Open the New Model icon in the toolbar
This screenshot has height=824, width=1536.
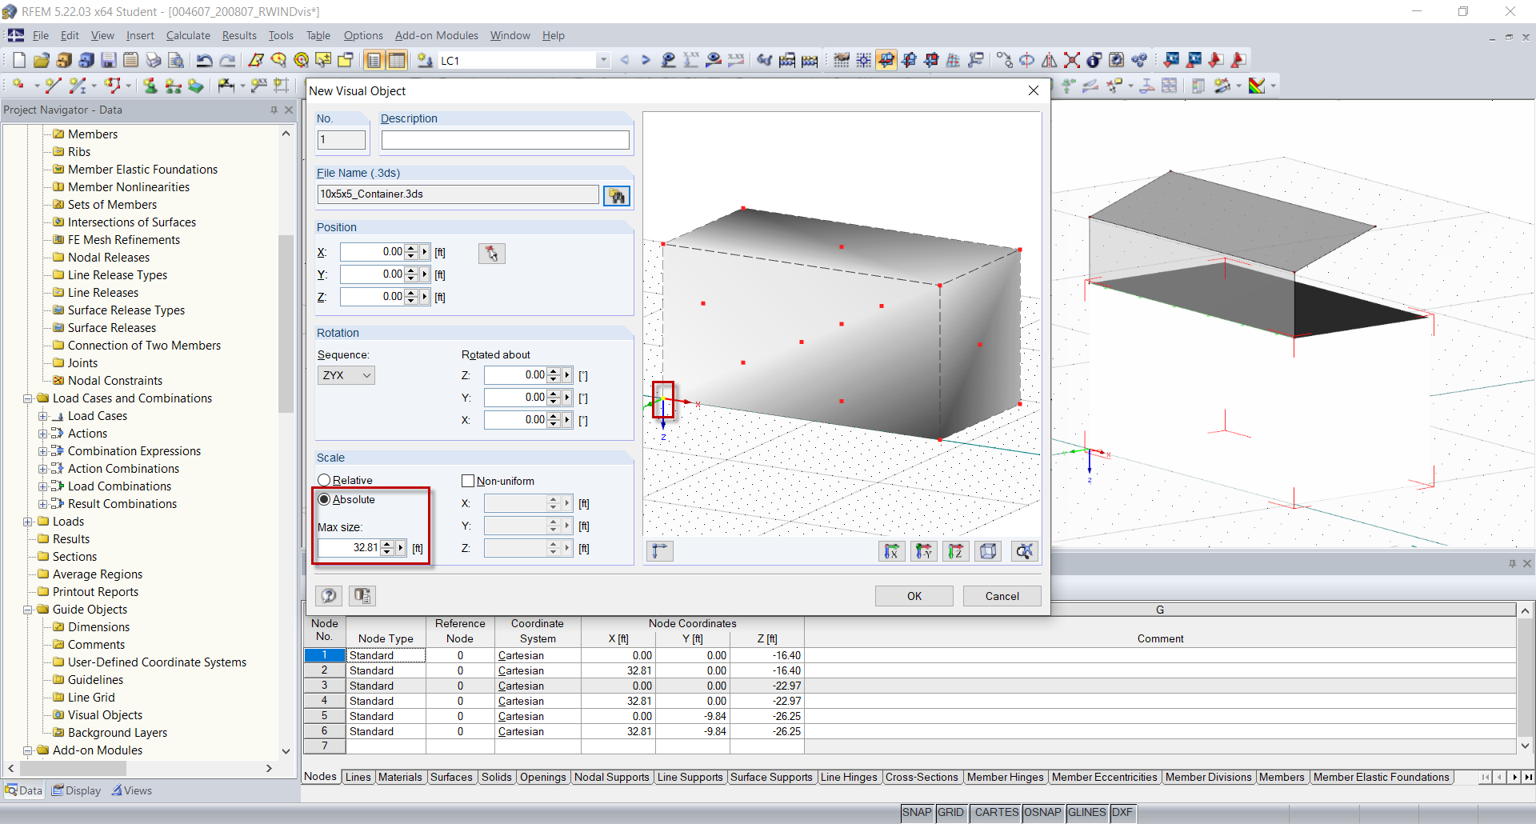click(x=18, y=60)
